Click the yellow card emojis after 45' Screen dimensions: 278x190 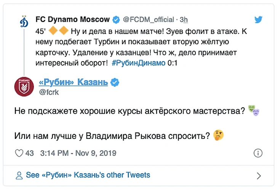tap(59, 31)
